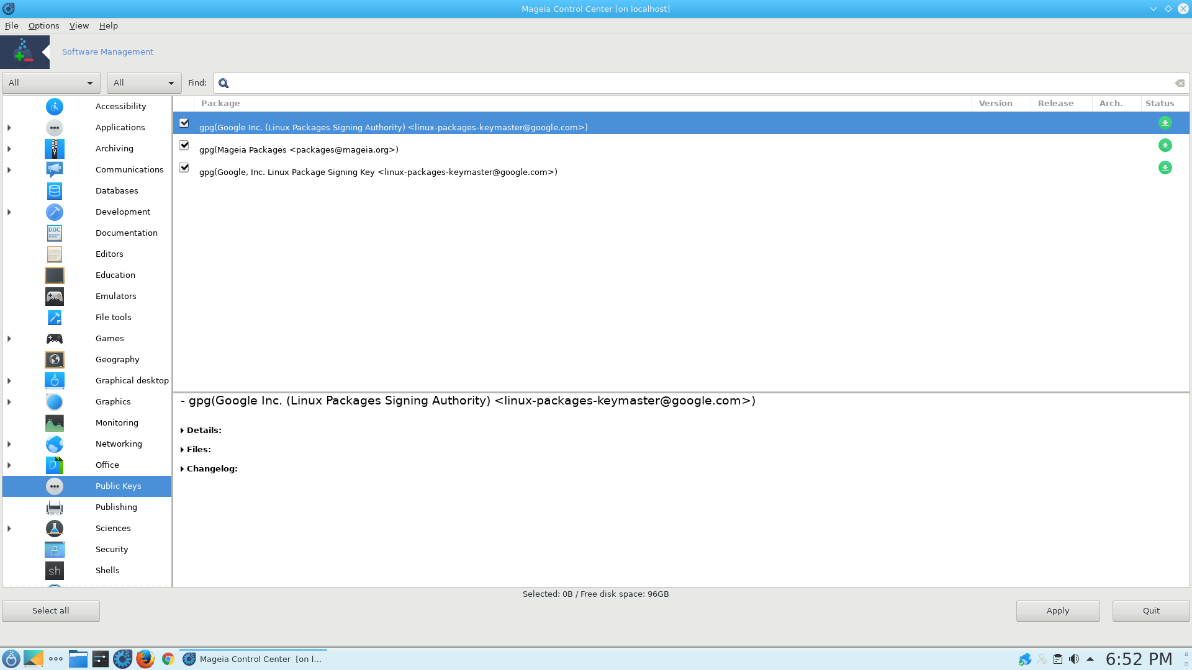Viewport: 1192px width, 670px height.
Task: Click the Databases cylinder icon
Action: (x=55, y=191)
